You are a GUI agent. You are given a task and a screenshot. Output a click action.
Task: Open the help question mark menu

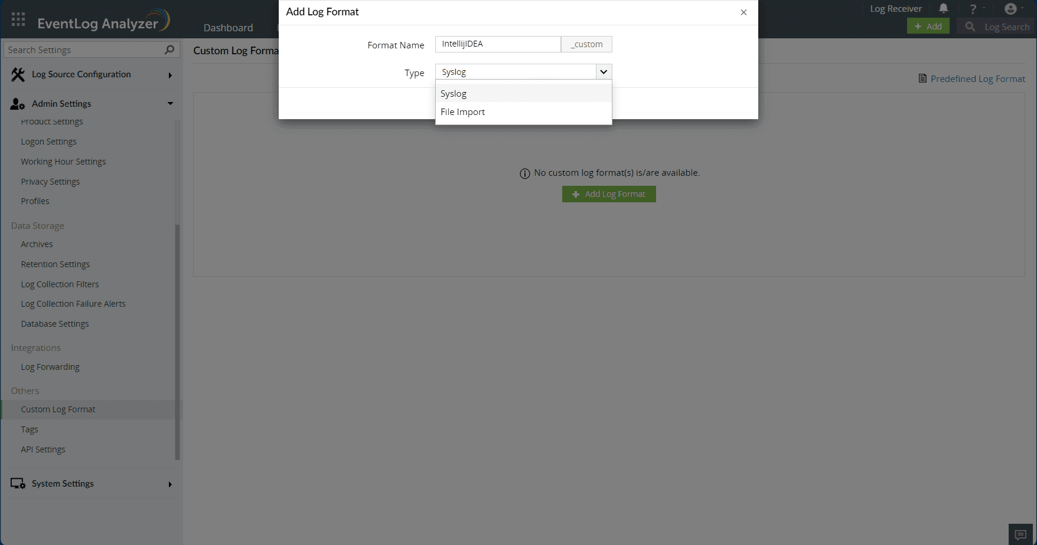pos(973,9)
